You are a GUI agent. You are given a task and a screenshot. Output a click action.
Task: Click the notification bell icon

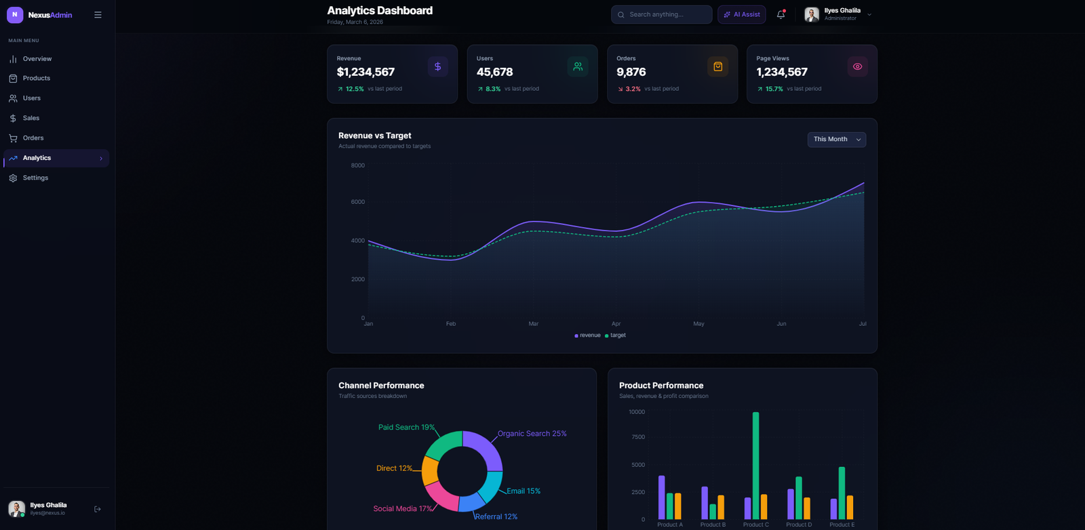pos(781,14)
